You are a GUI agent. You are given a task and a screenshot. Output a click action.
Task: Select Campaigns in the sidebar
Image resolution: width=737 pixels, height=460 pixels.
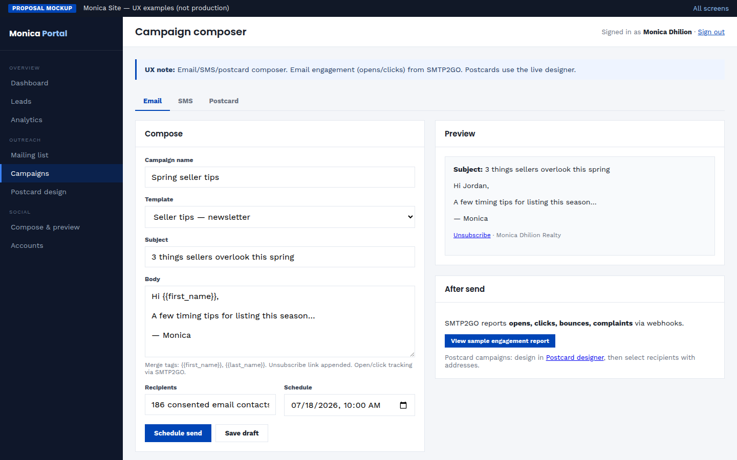coord(61,173)
